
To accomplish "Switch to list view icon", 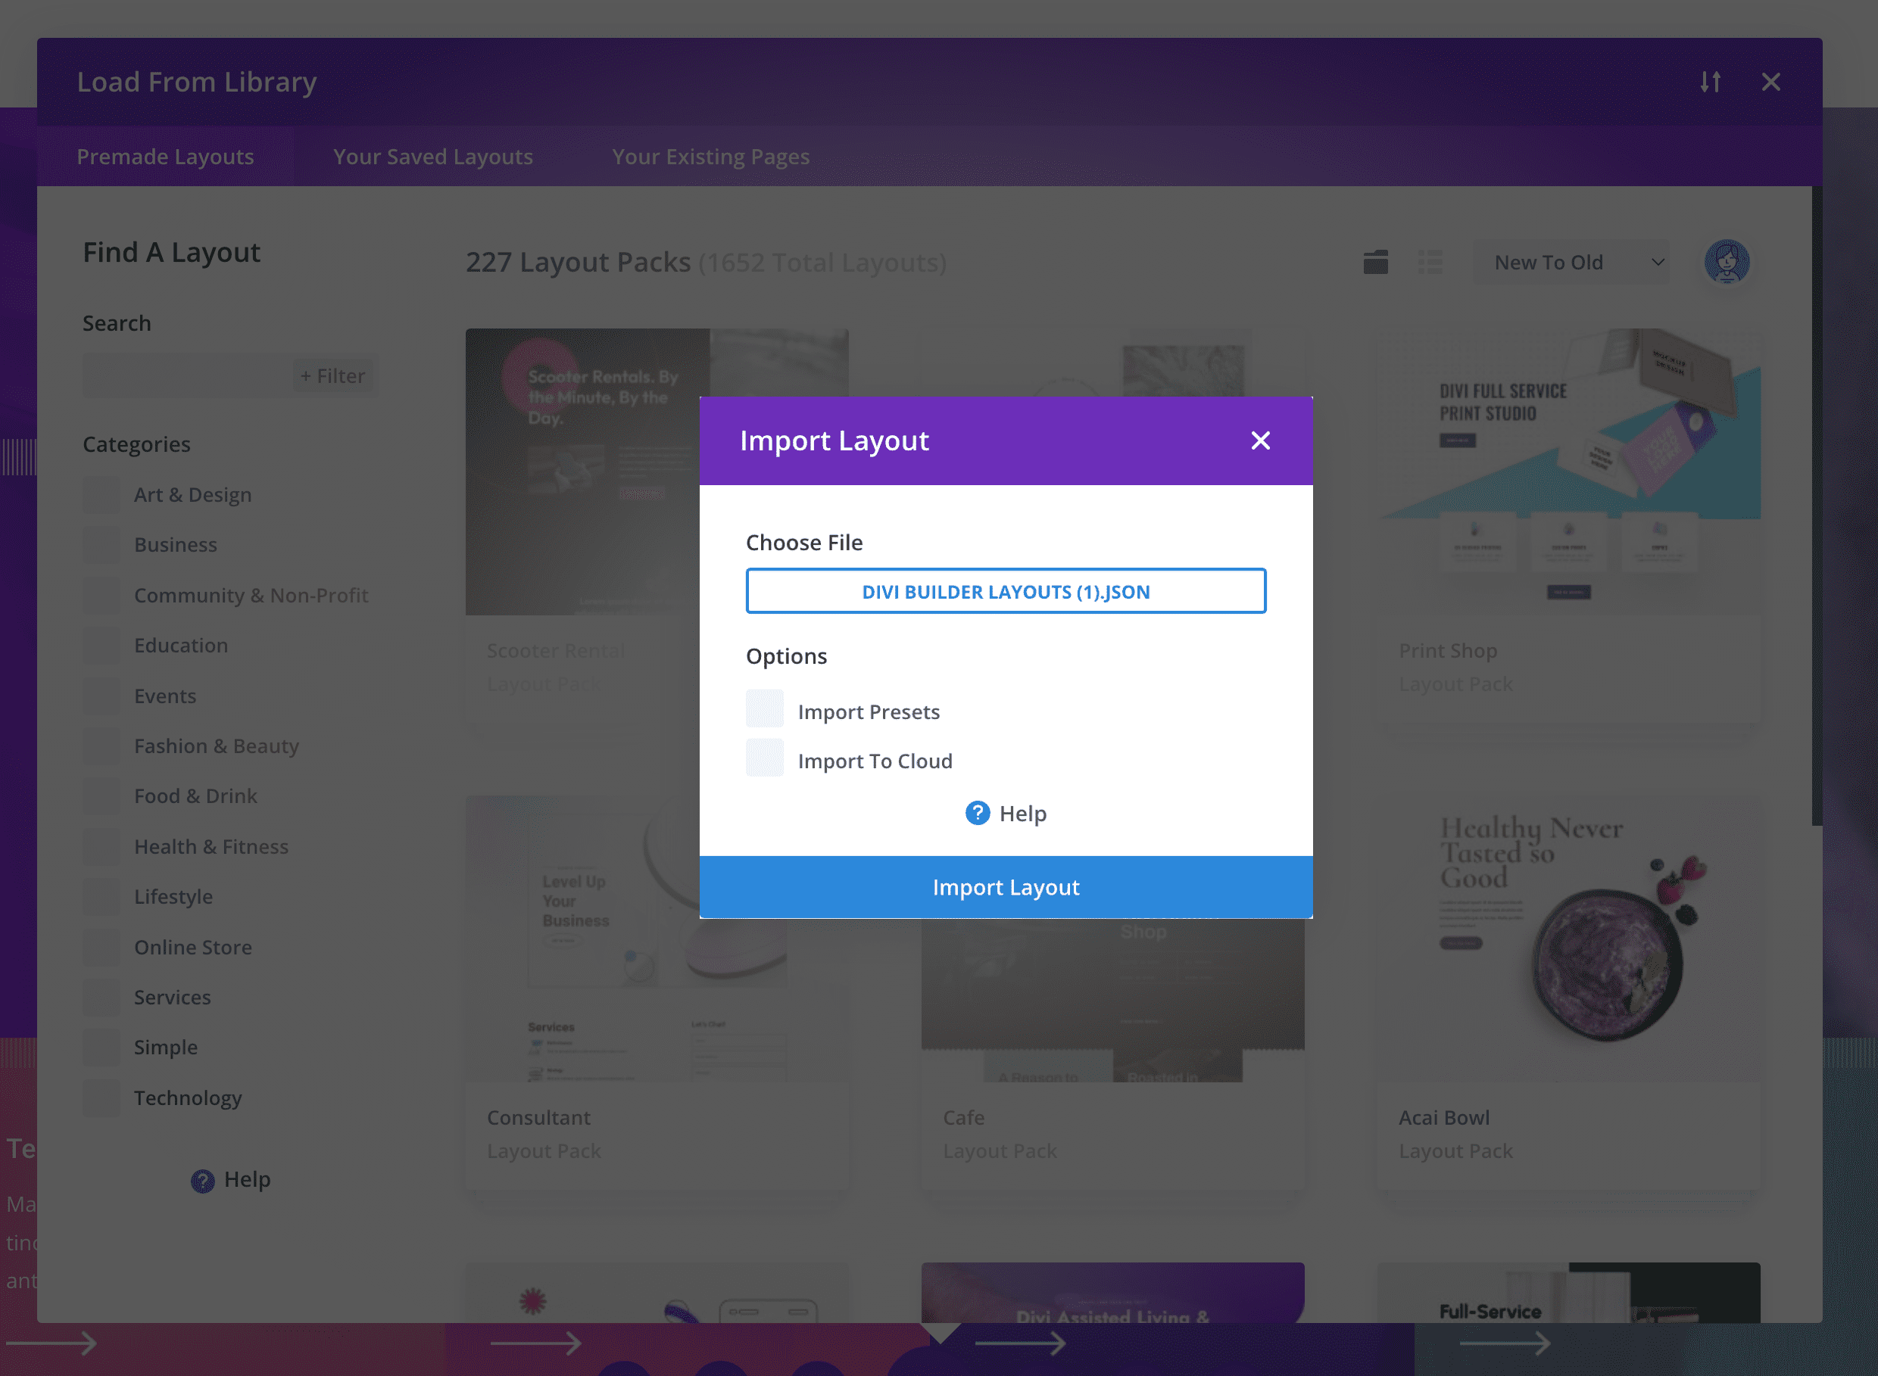I will 1430,263.
